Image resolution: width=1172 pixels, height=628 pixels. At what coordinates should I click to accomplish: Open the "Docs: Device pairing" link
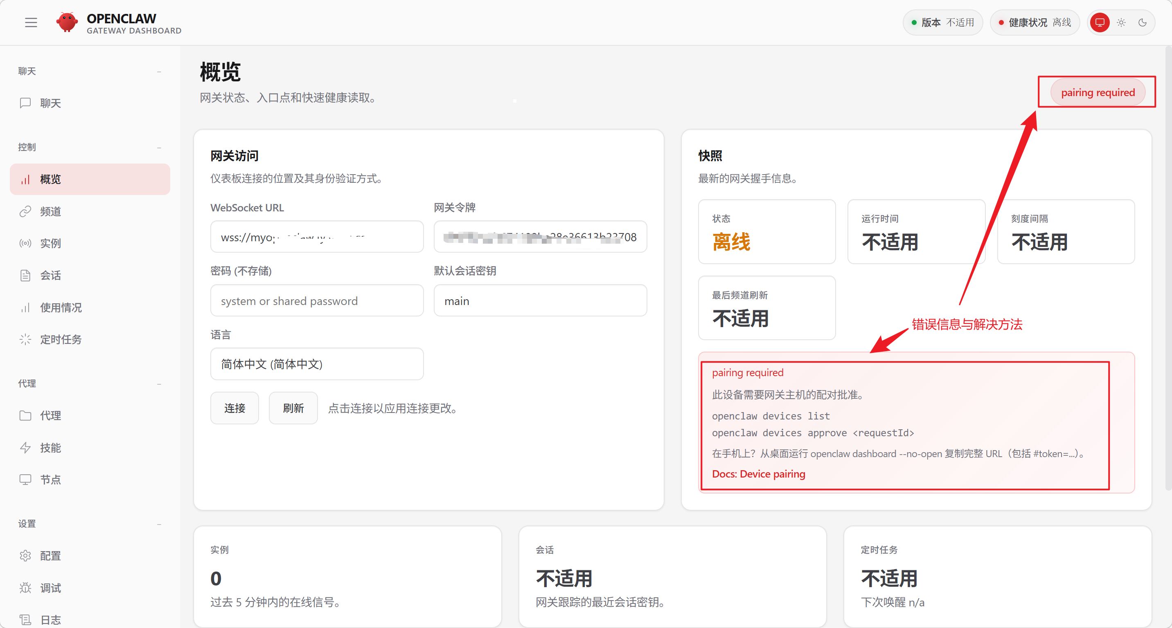tap(758, 474)
